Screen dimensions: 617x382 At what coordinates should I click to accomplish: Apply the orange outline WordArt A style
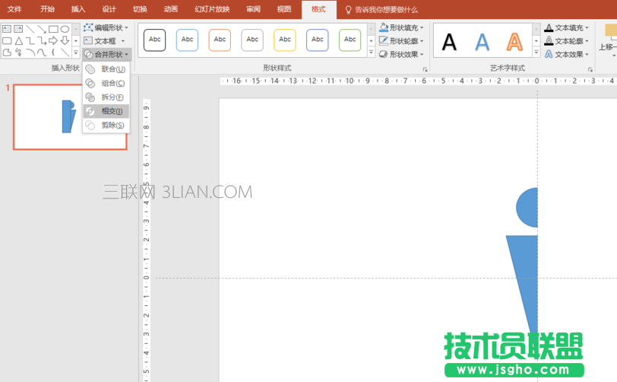514,42
